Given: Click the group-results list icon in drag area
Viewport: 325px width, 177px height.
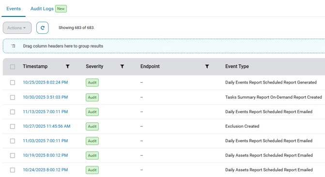Looking at the screenshot, I should pyautogui.click(x=13, y=46).
